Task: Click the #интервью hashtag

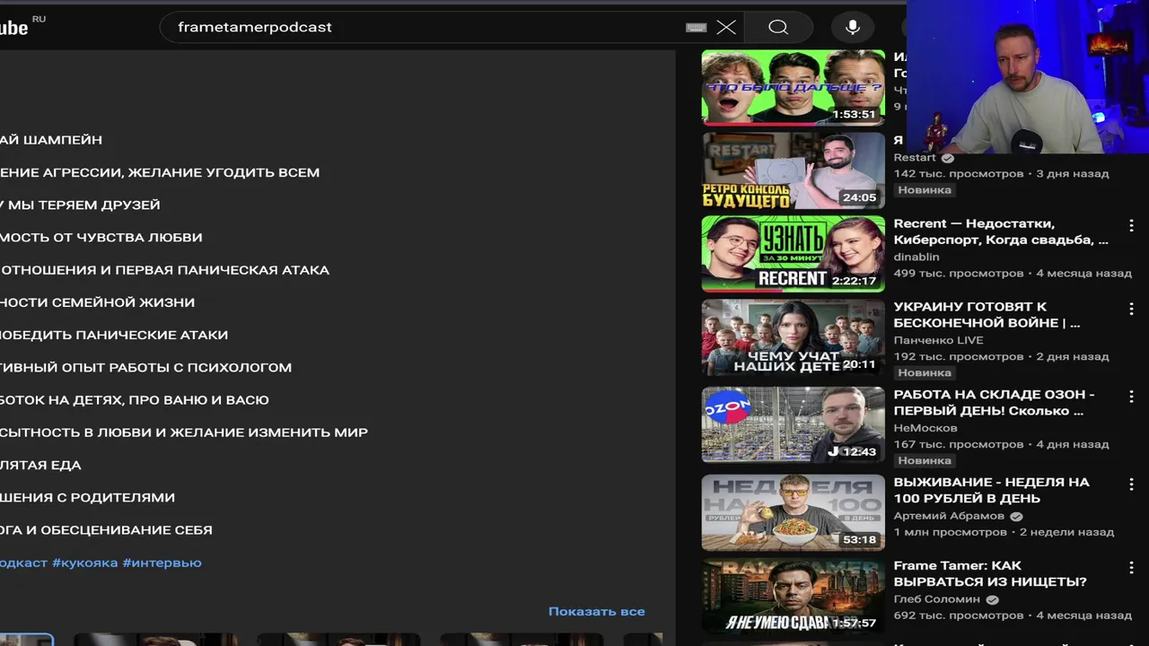Action: pos(162,563)
